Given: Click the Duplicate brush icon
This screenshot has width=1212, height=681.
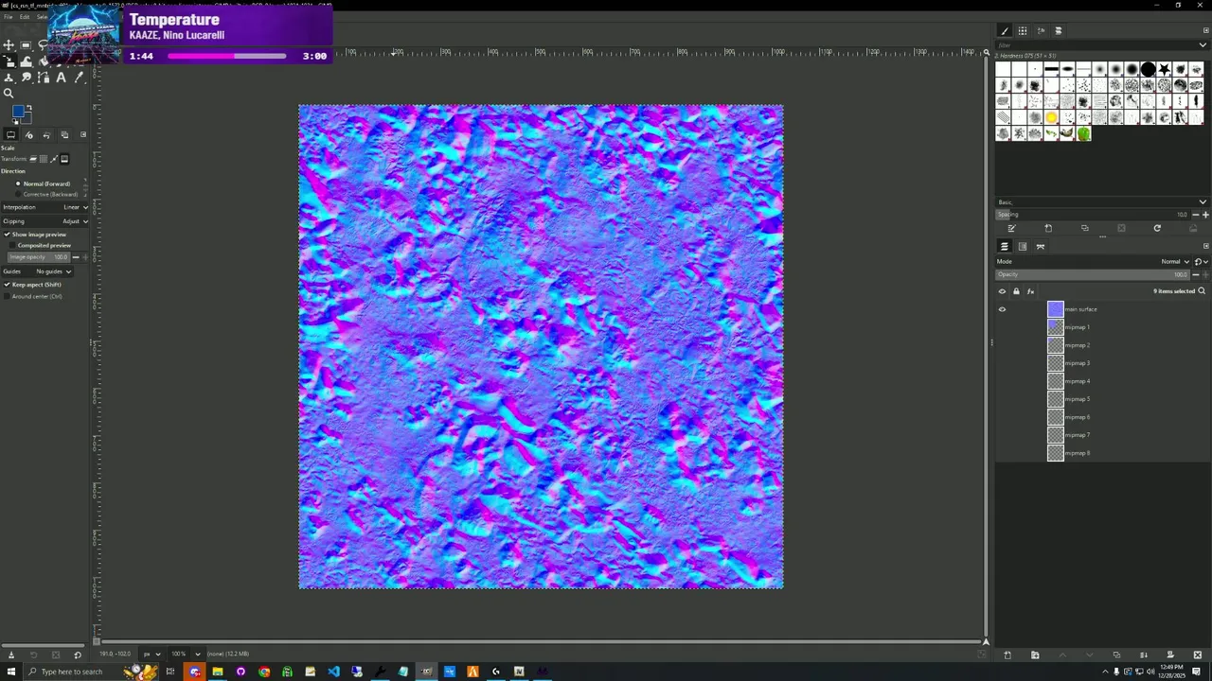Looking at the screenshot, I should coord(1084,228).
